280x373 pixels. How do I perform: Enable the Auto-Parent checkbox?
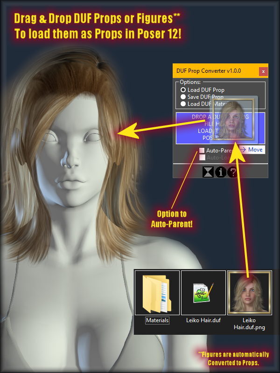[x=202, y=150]
